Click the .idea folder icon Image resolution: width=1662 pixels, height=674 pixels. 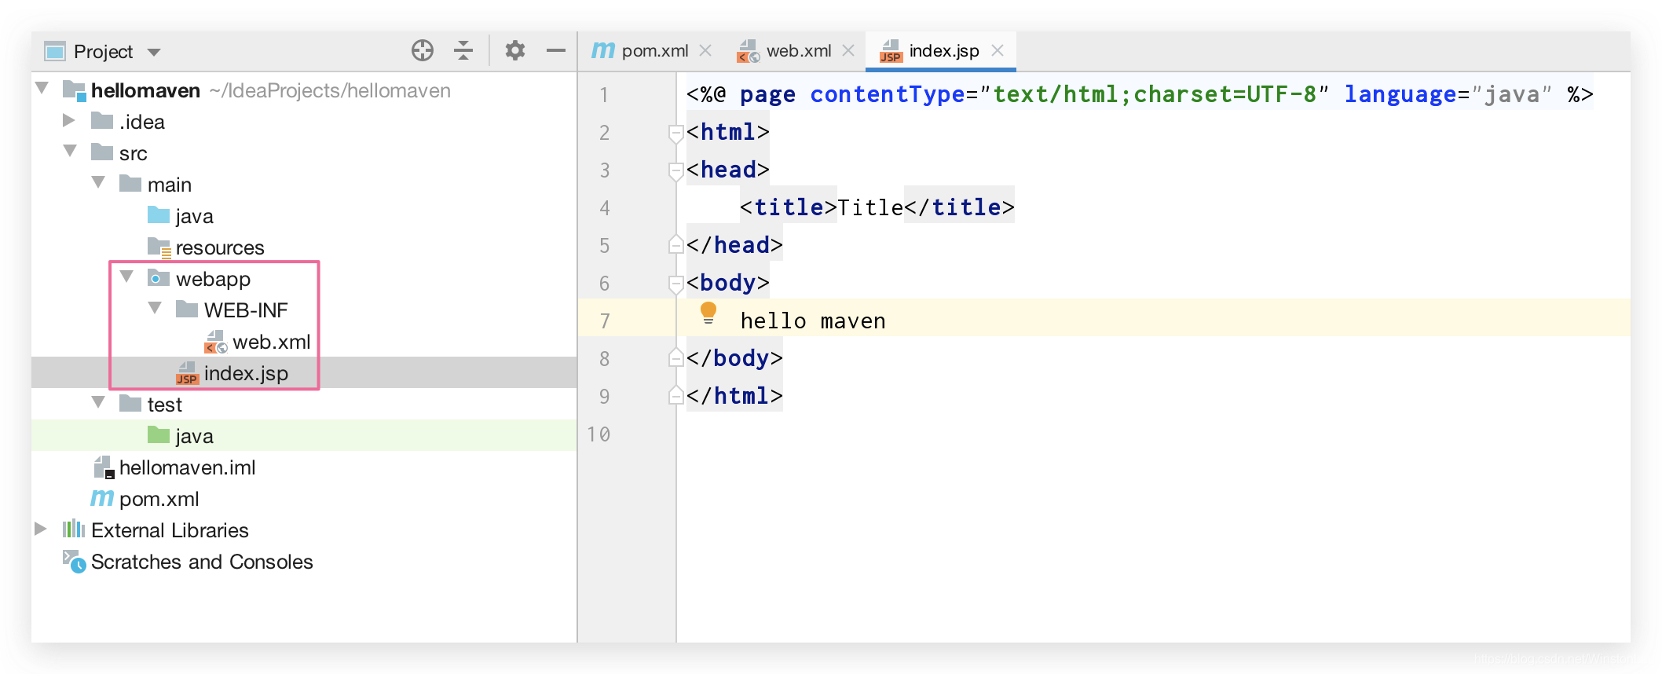(x=102, y=121)
